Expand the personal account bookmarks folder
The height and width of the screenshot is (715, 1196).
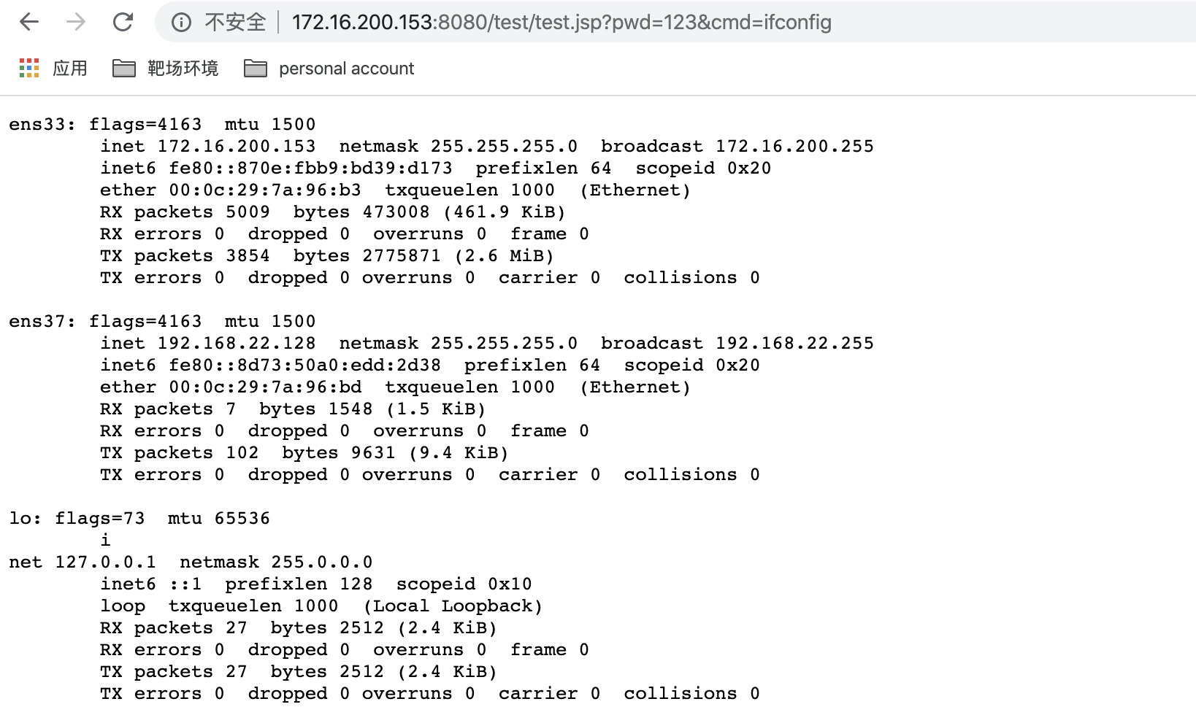coord(345,68)
